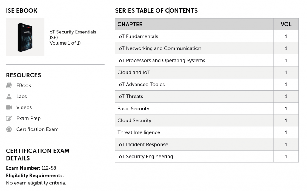Choose the Cloud and IoT chapter
The width and height of the screenshot is (307, 191).
click(133, 72)
